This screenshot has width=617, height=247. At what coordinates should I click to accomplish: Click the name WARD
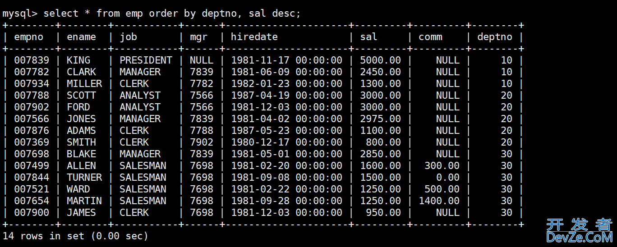pos(78,189)
